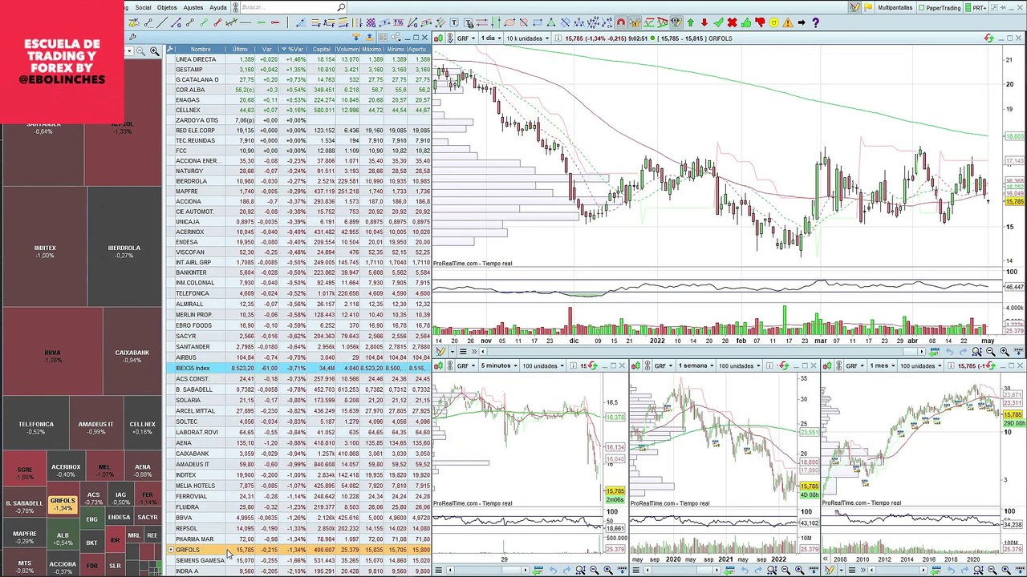Add the black right arrow symbol
1027x577 pixels.
click(802, 22)
